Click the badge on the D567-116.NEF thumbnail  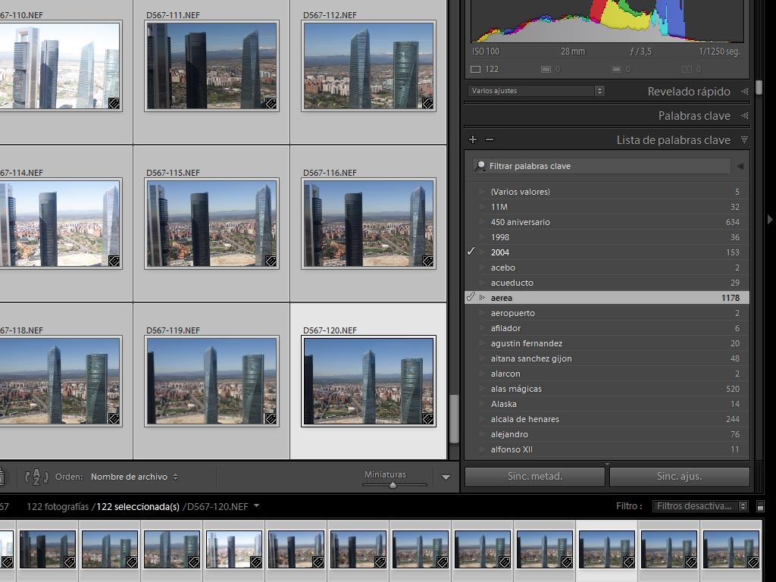tap(427, 261)
